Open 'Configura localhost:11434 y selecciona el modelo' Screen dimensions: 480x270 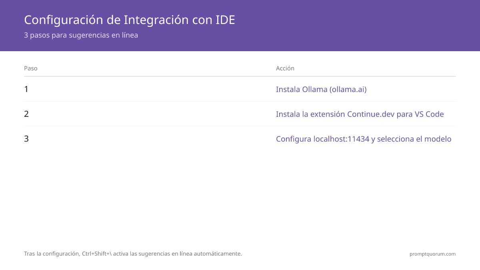coord(364,139)
